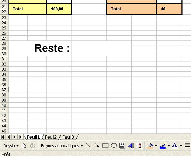Image resolution: width=191 pixels, height=156 pixels.
Task: Expand Formes automatiques menu
Action: (x=62, y=146)
